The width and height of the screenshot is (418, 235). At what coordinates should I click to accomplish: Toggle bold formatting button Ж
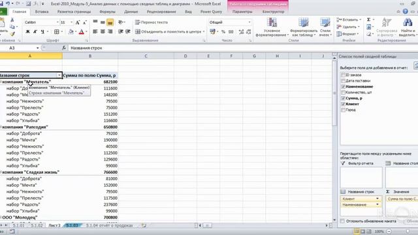pyautogui.click(x=27, y=32)
